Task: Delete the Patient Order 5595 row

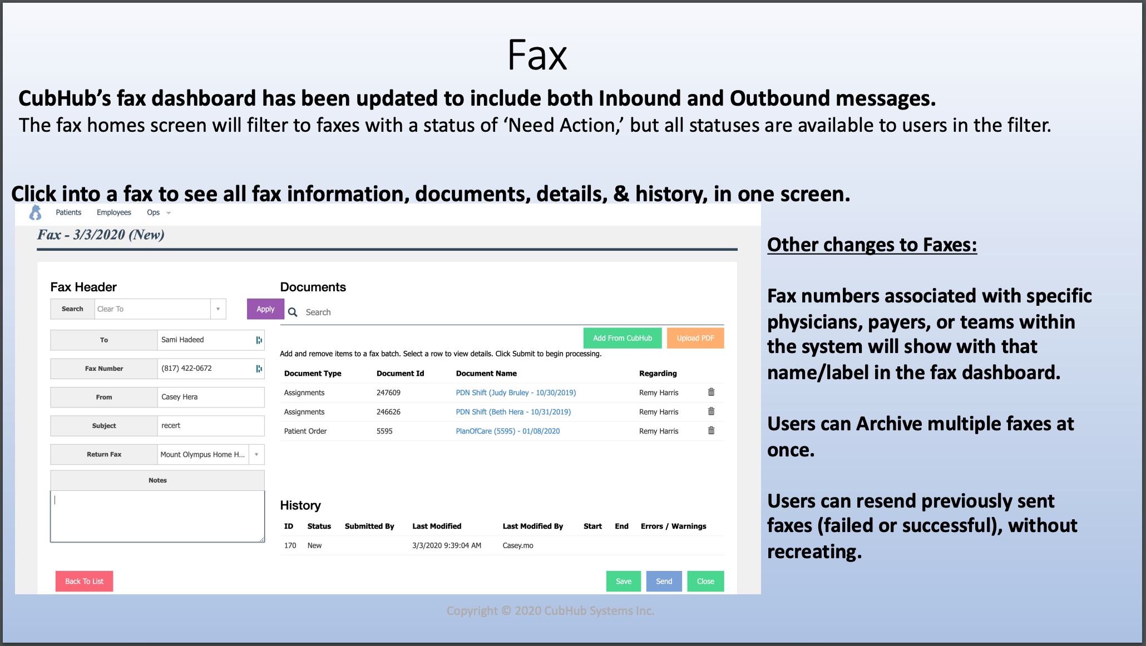Action: (711, 430)
